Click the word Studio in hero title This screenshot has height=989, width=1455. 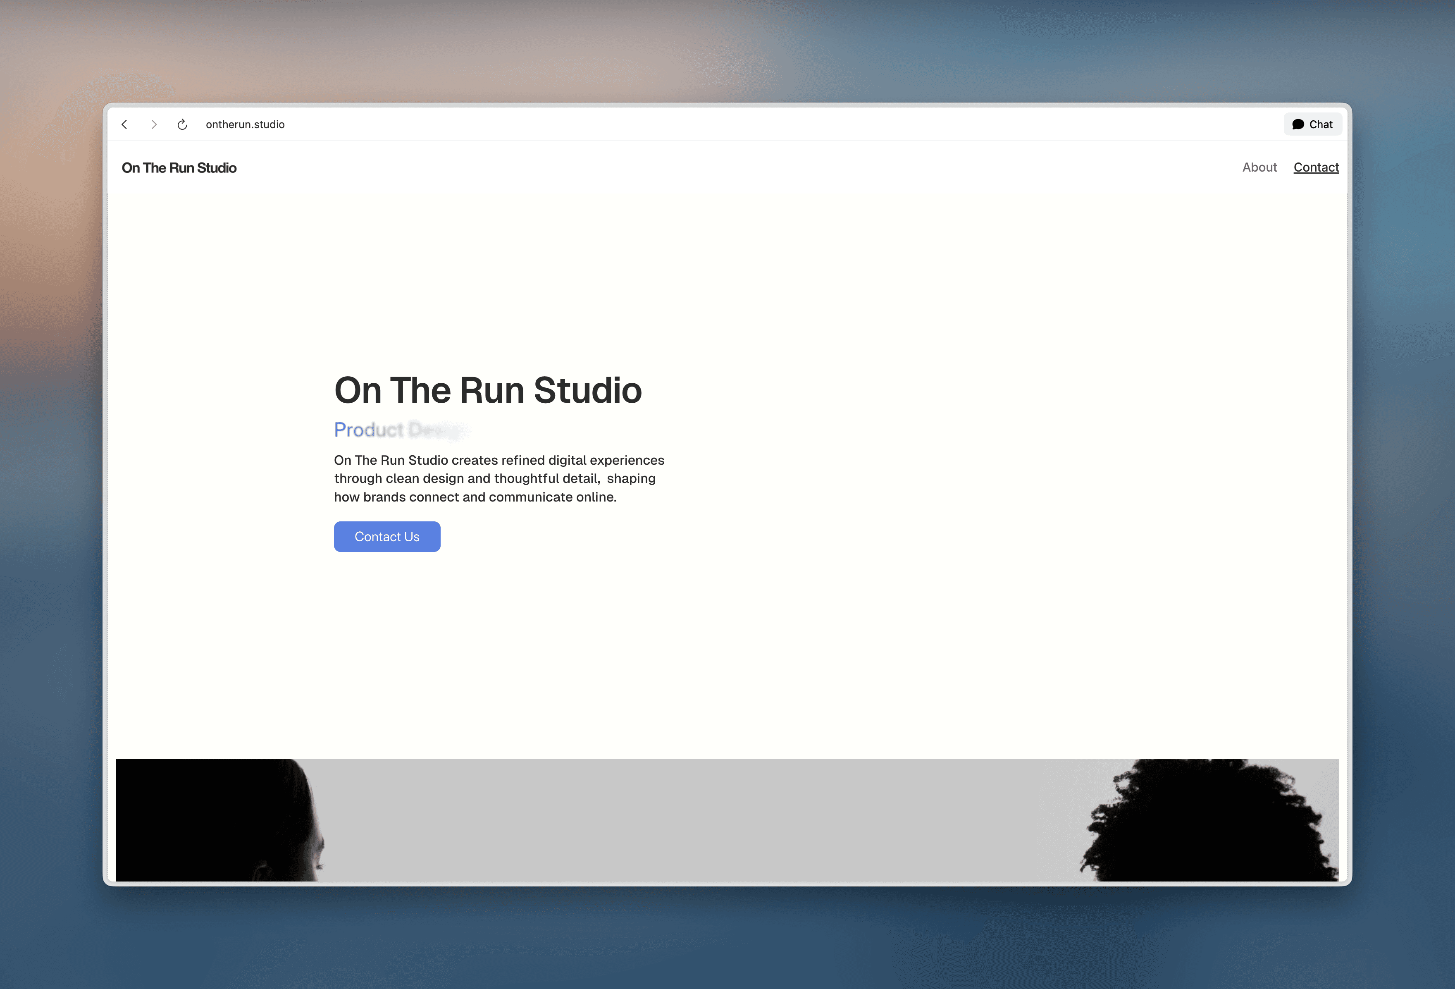pyautogui.click(x=587, y=390)
